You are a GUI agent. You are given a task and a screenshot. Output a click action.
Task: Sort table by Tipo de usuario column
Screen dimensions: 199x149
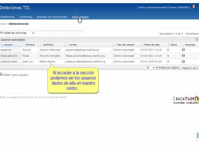pos(126,45)
